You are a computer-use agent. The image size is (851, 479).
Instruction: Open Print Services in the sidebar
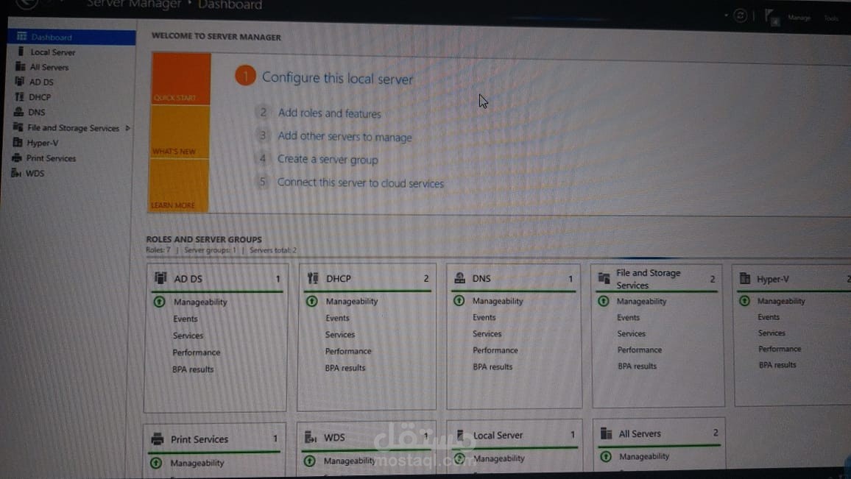click(x=51, y=158)
